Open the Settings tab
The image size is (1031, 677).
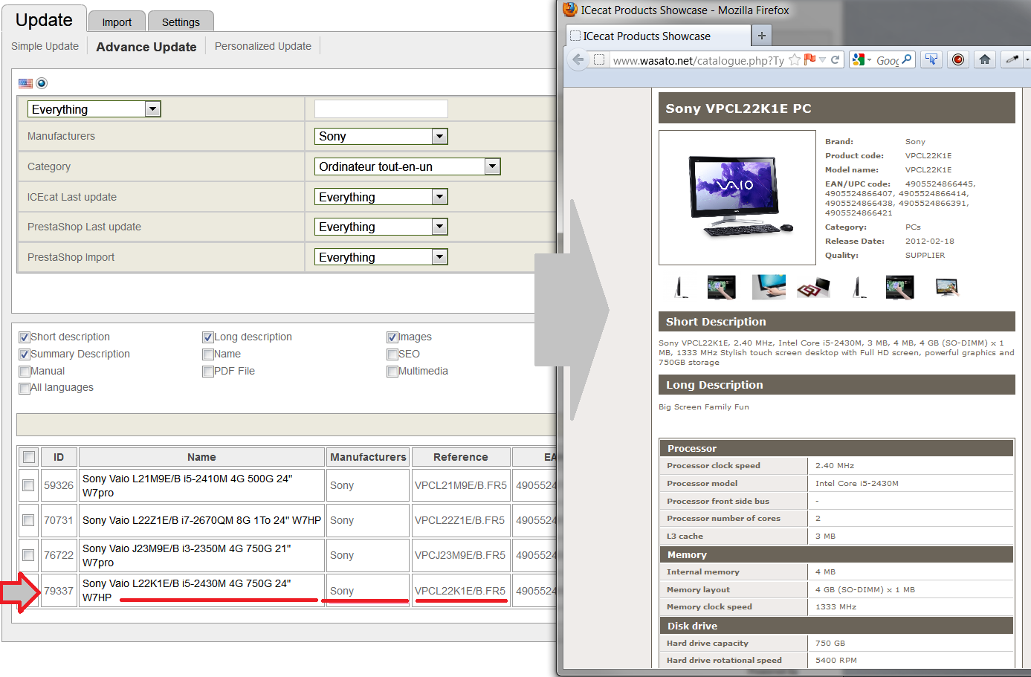point(181,22)
